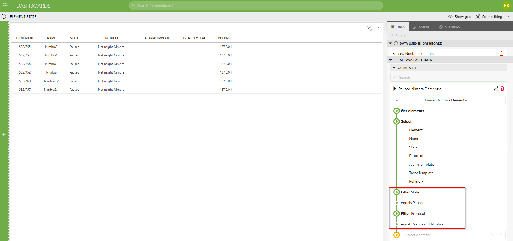Expand the Paused Nimbra Elementss query

394,89
